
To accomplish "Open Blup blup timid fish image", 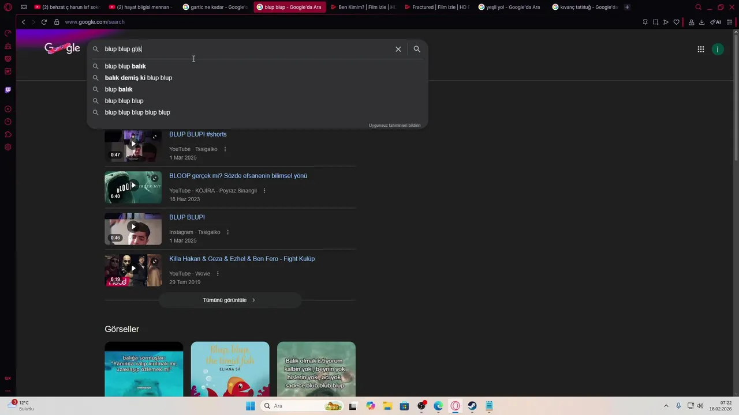I will pos(230,369).
